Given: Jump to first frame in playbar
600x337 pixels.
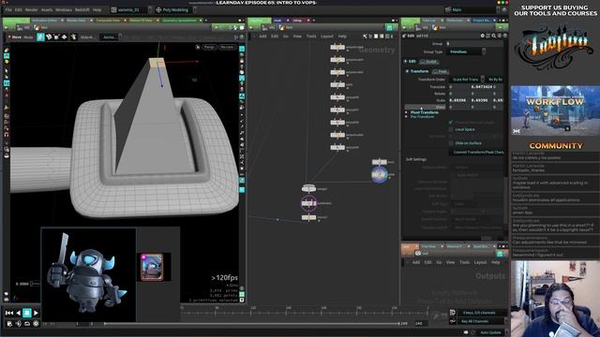Looking at the screenshot, I should point(9,313).
